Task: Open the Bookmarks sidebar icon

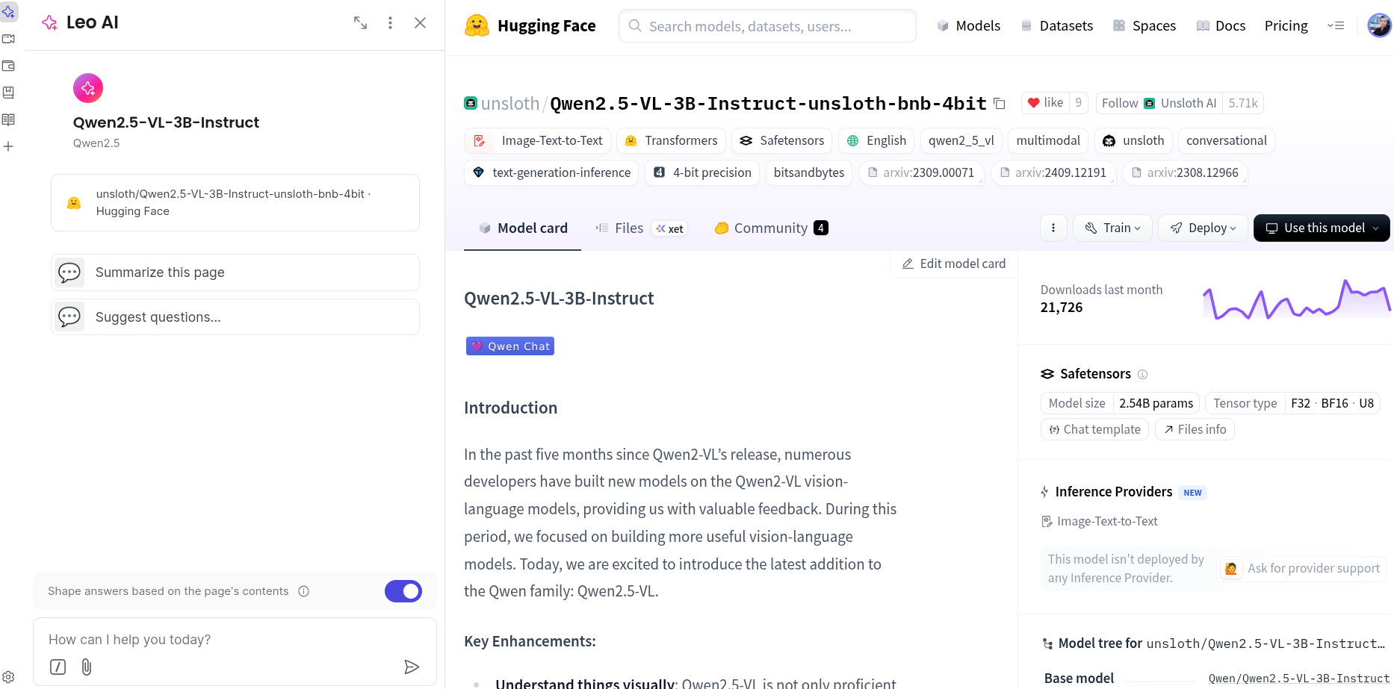Action: [8, 93]
